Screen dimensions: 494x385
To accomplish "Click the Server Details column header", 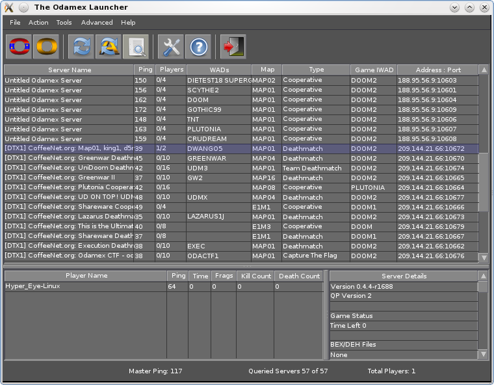I will (404, 276).
